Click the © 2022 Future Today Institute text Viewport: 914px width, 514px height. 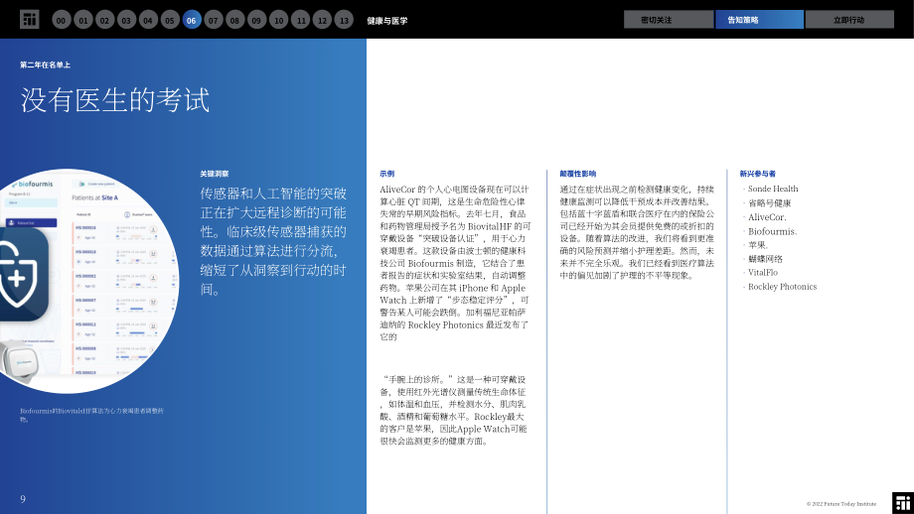(x=841, y=504)
